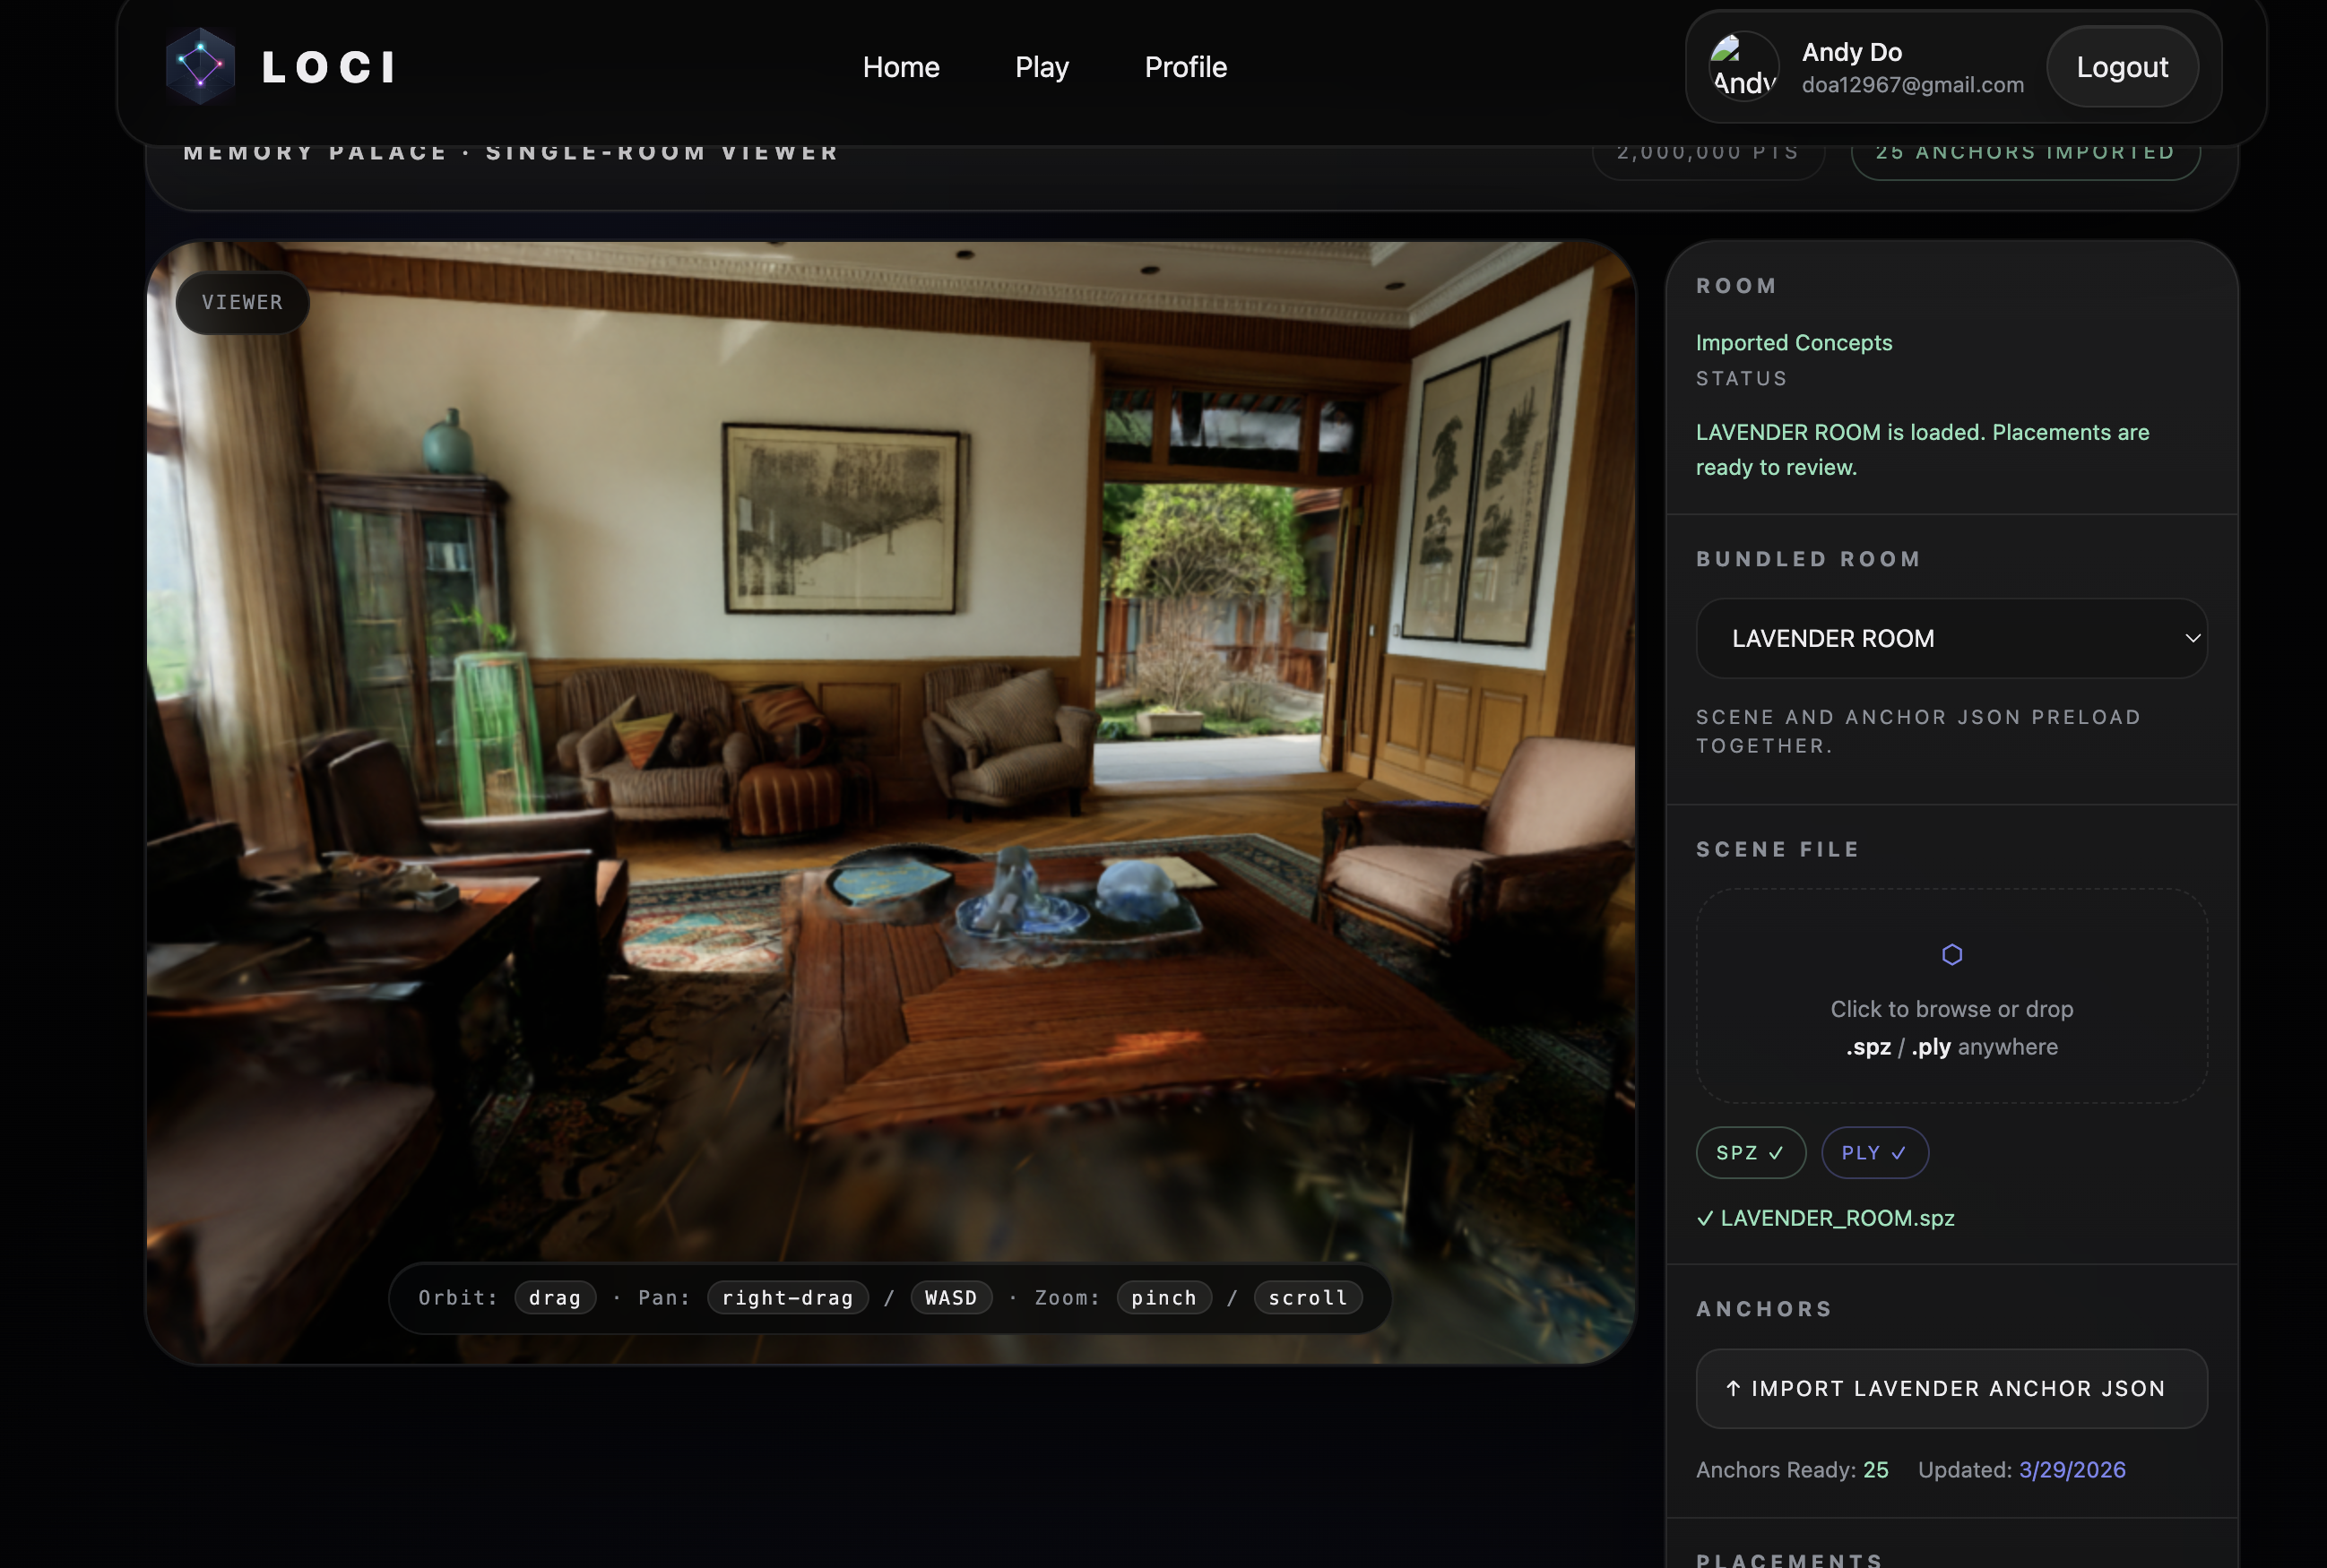Click the LOCI crystal logo icon
The height and width of the screenshot is (1568, 2327).
point(200,66)
